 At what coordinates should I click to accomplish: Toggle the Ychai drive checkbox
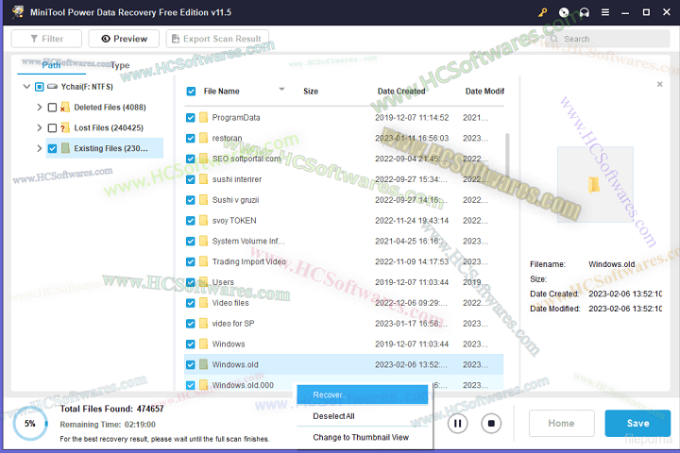(x=39, y=87)
